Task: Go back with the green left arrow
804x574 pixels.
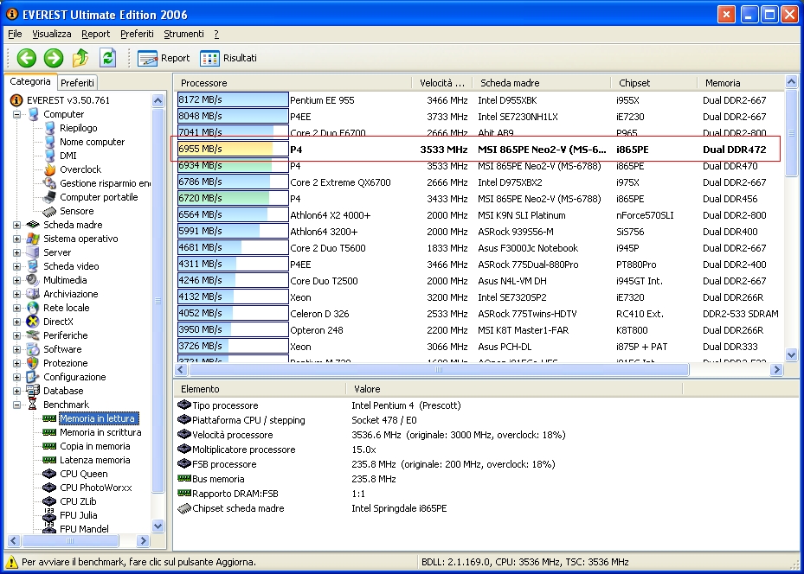Action: [27, 58]
